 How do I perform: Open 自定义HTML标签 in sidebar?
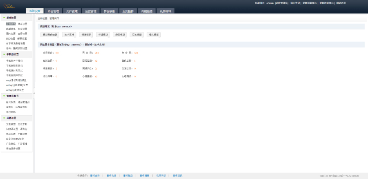(x=15, y=139)
